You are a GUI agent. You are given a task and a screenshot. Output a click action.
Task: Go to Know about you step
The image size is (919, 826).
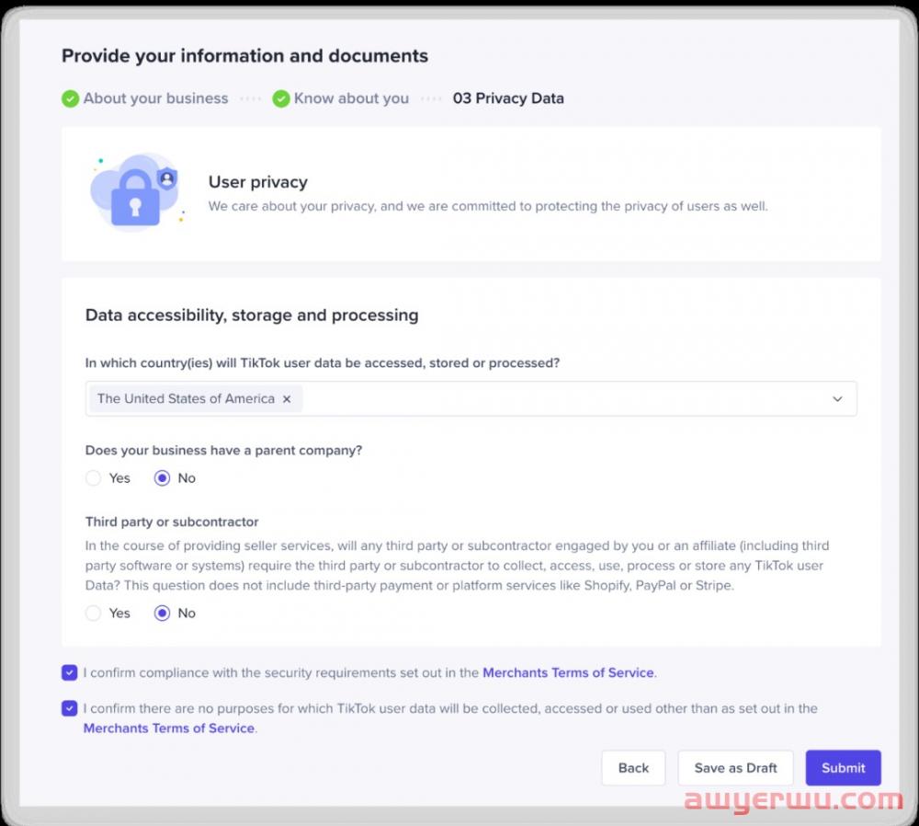351,98
